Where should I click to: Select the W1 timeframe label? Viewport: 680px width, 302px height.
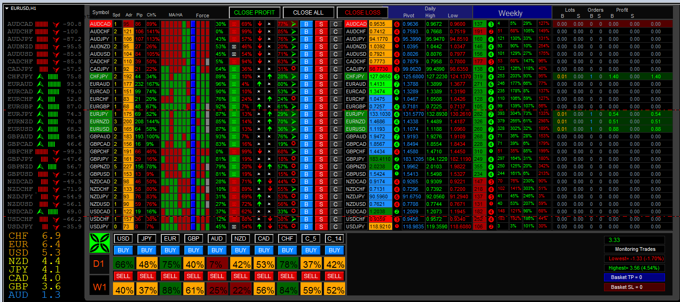pos(99,285)
